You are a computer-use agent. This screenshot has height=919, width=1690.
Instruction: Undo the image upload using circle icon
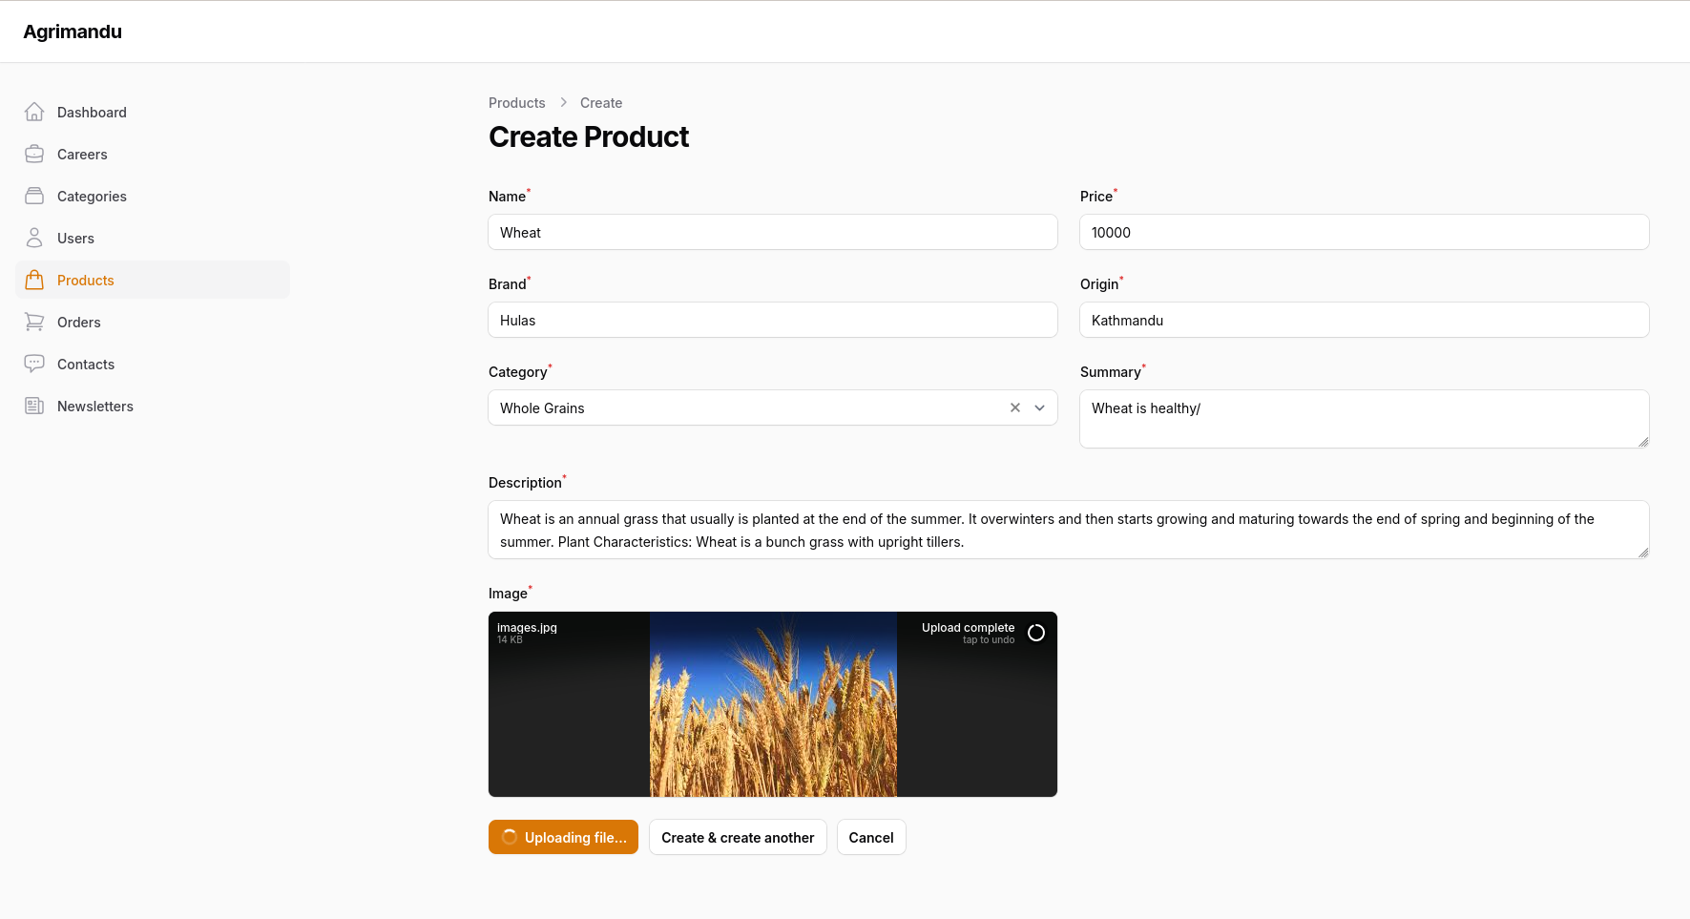[x=1036, y=633]
